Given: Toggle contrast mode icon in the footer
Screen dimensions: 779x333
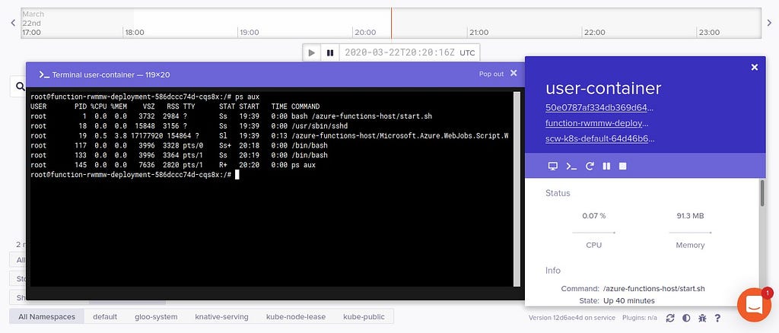Looking at the screenshot, I should coord(686,318).
